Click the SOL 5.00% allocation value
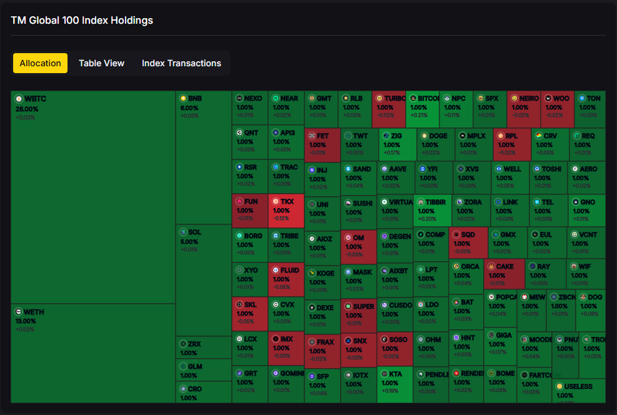 tap(189, 241)
